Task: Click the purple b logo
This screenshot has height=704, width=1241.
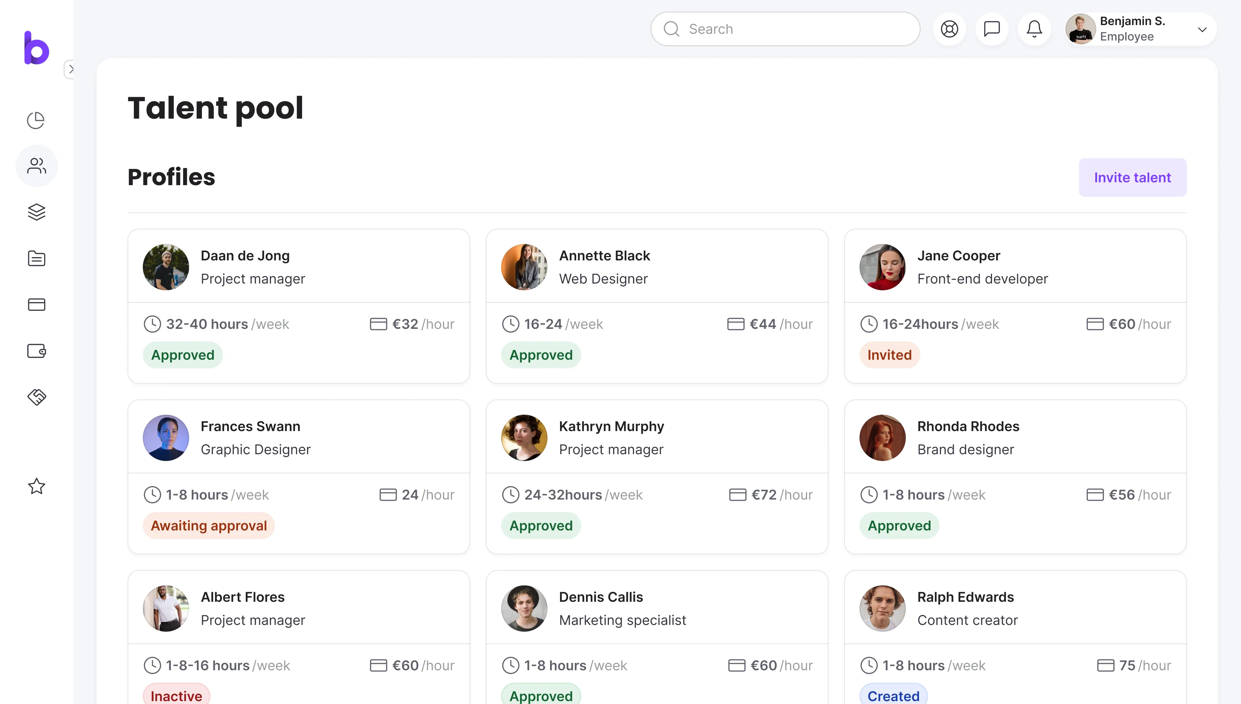Action: coord(37,48)
